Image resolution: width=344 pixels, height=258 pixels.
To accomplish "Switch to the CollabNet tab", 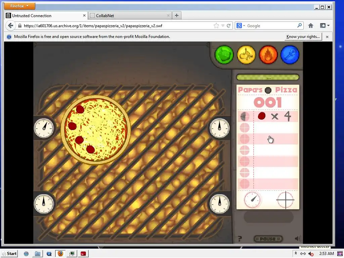I will pos(130,15).
